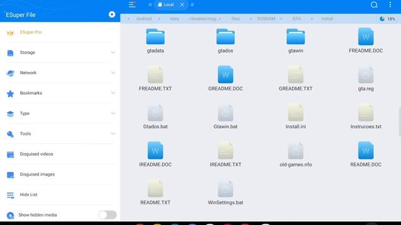Expand the Tools section chevron
The width and height of the screenshot is (401, 225).
tap(113, 134)
